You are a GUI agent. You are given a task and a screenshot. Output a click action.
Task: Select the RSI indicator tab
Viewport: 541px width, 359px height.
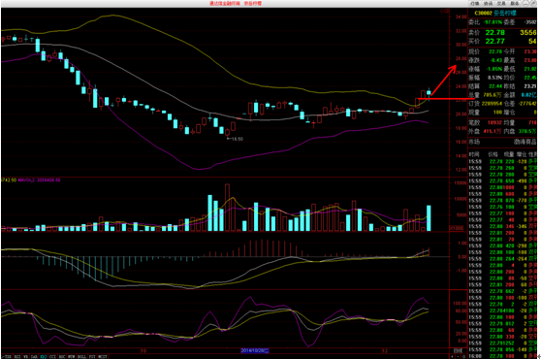point(16,356)
